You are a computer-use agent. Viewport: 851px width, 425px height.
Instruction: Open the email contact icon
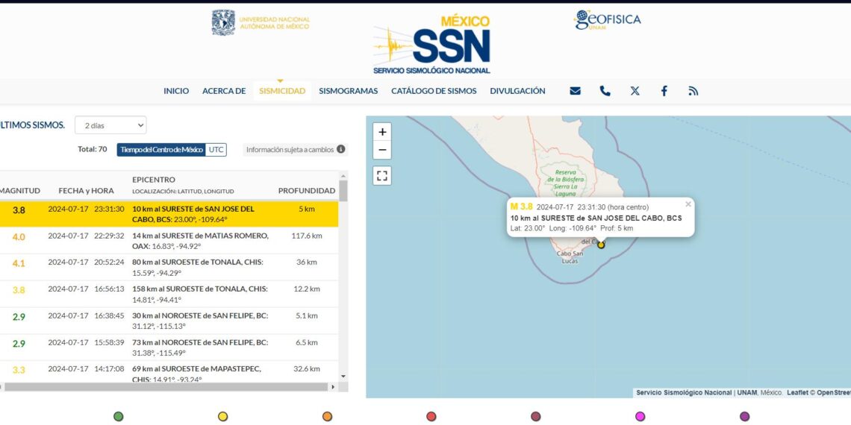tap(576, 91)
